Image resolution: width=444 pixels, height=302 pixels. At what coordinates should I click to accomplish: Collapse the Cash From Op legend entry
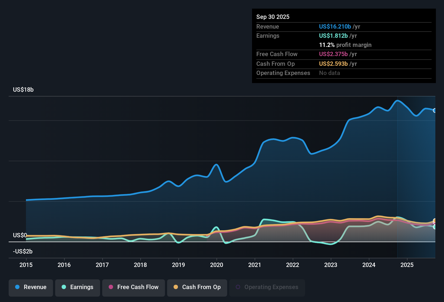pyautogui.click(x=197, y=287)
